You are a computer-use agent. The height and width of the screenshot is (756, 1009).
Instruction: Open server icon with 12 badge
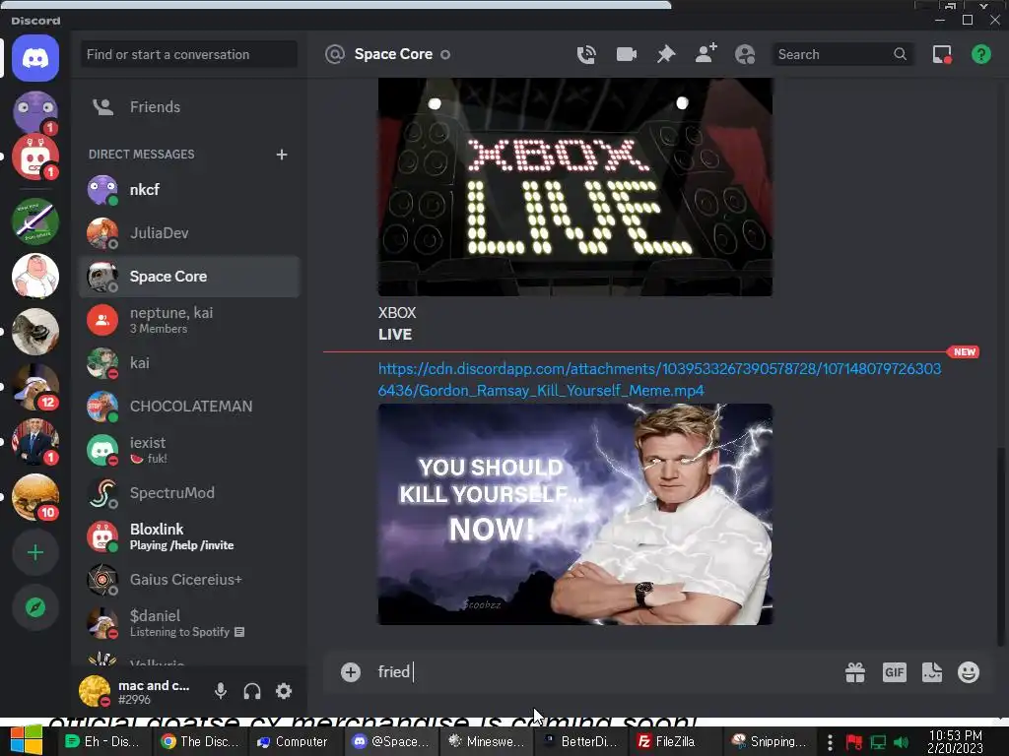pos(35,387)
